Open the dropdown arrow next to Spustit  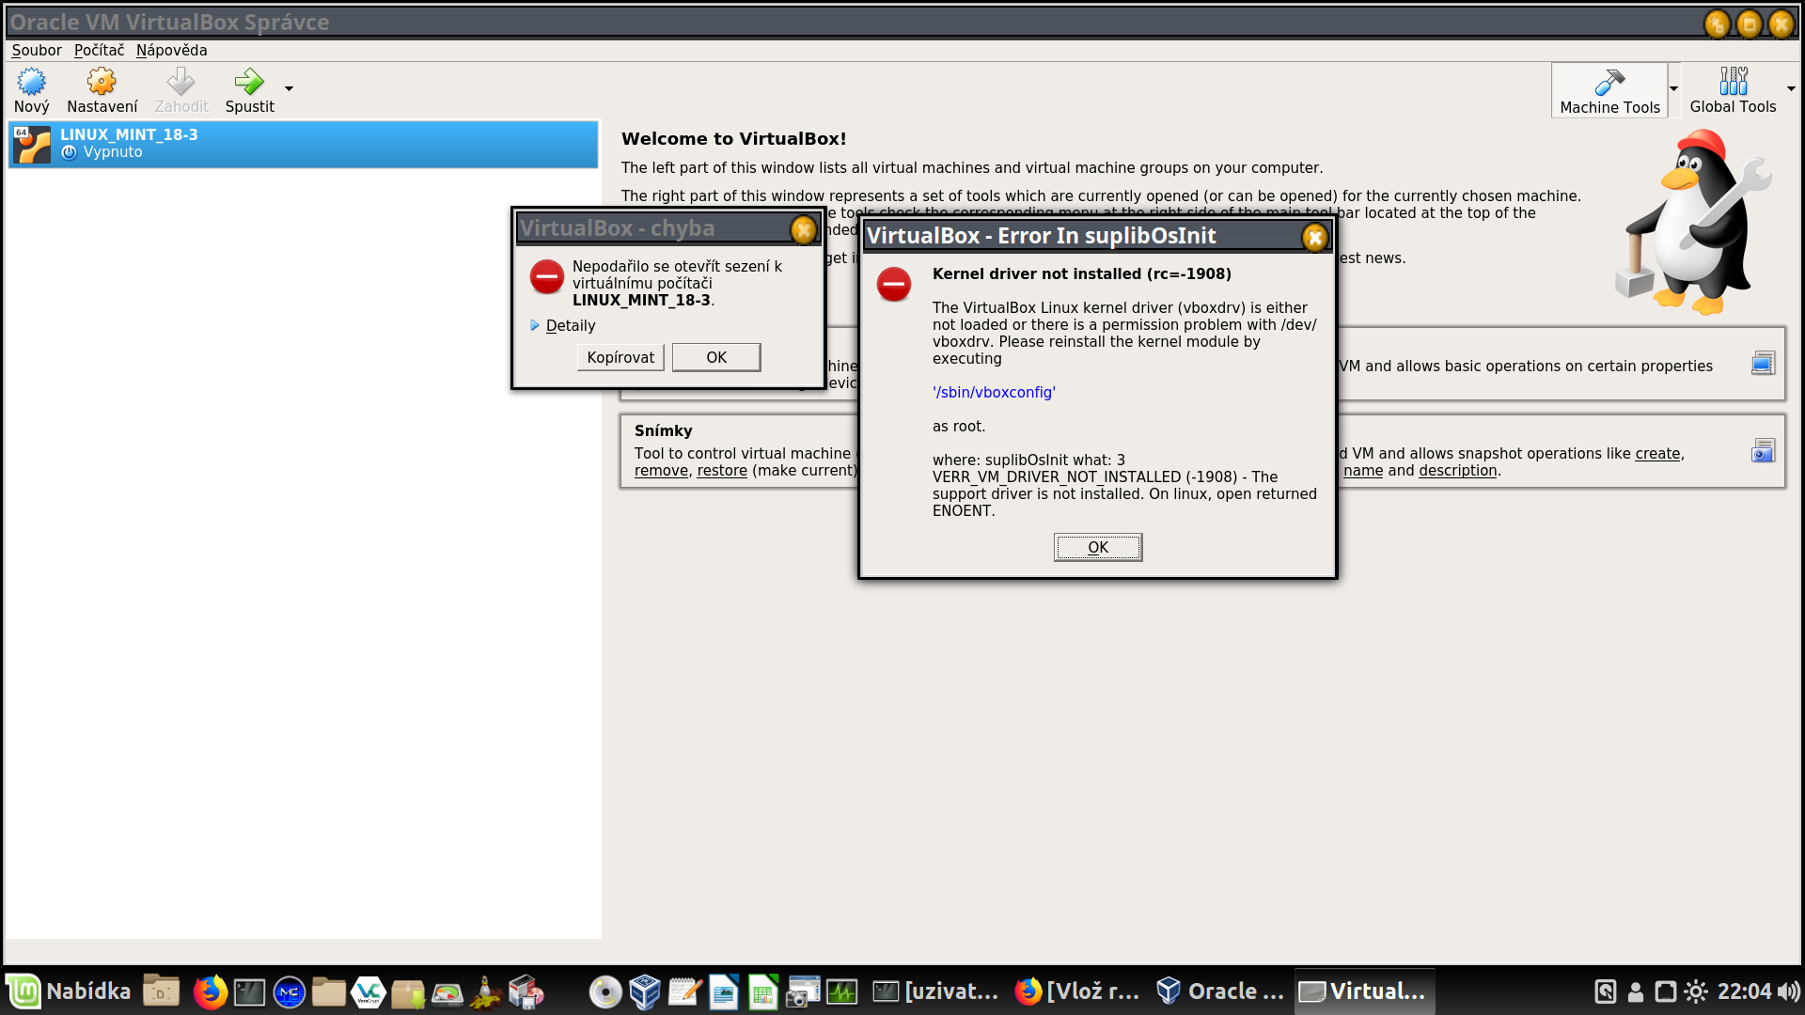[289, 89]
